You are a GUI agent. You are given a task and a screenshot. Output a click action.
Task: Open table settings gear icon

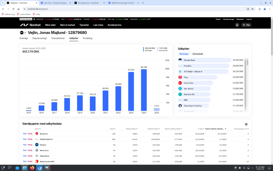[246, 124]
